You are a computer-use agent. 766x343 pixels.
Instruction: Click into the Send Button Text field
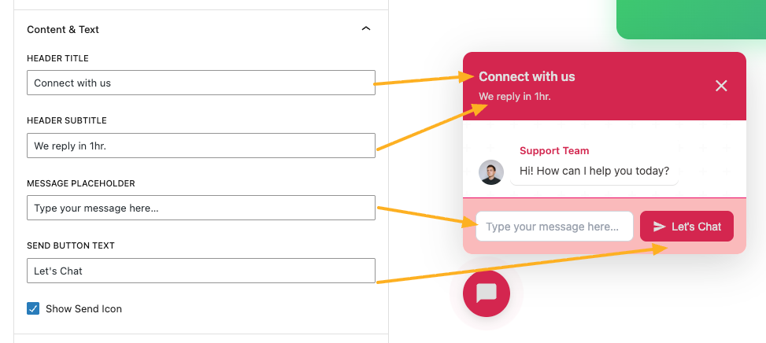pyautogui.click(x=201, y=271)
